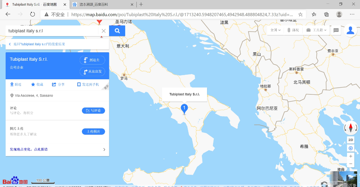Image resolution: width=360 pixels, height=187 pixels.
Task: Open the 工具箱 toolbox dropdown
Action: [x=317, y=30]
